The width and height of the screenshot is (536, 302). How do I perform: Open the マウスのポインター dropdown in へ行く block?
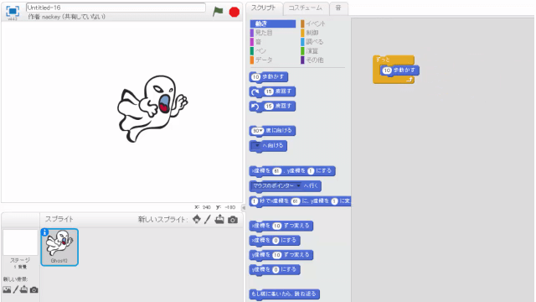(298, 186)
